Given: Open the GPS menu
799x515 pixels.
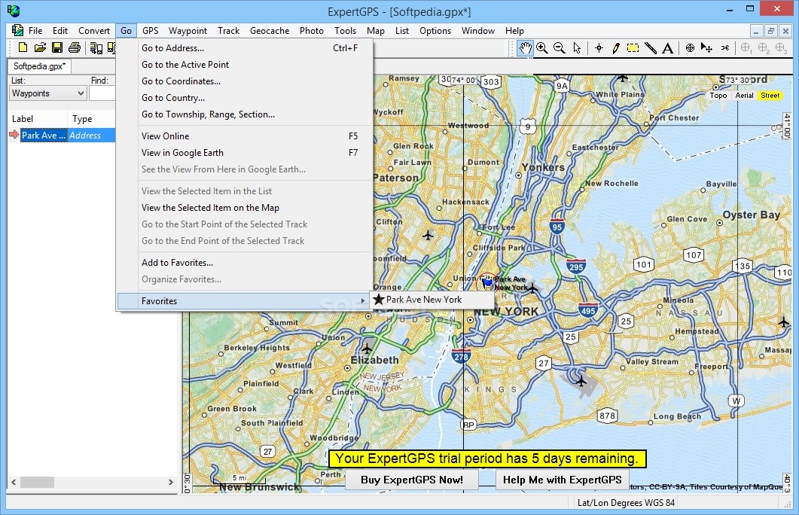Looking at the screenshot, I should click(151, 31).
